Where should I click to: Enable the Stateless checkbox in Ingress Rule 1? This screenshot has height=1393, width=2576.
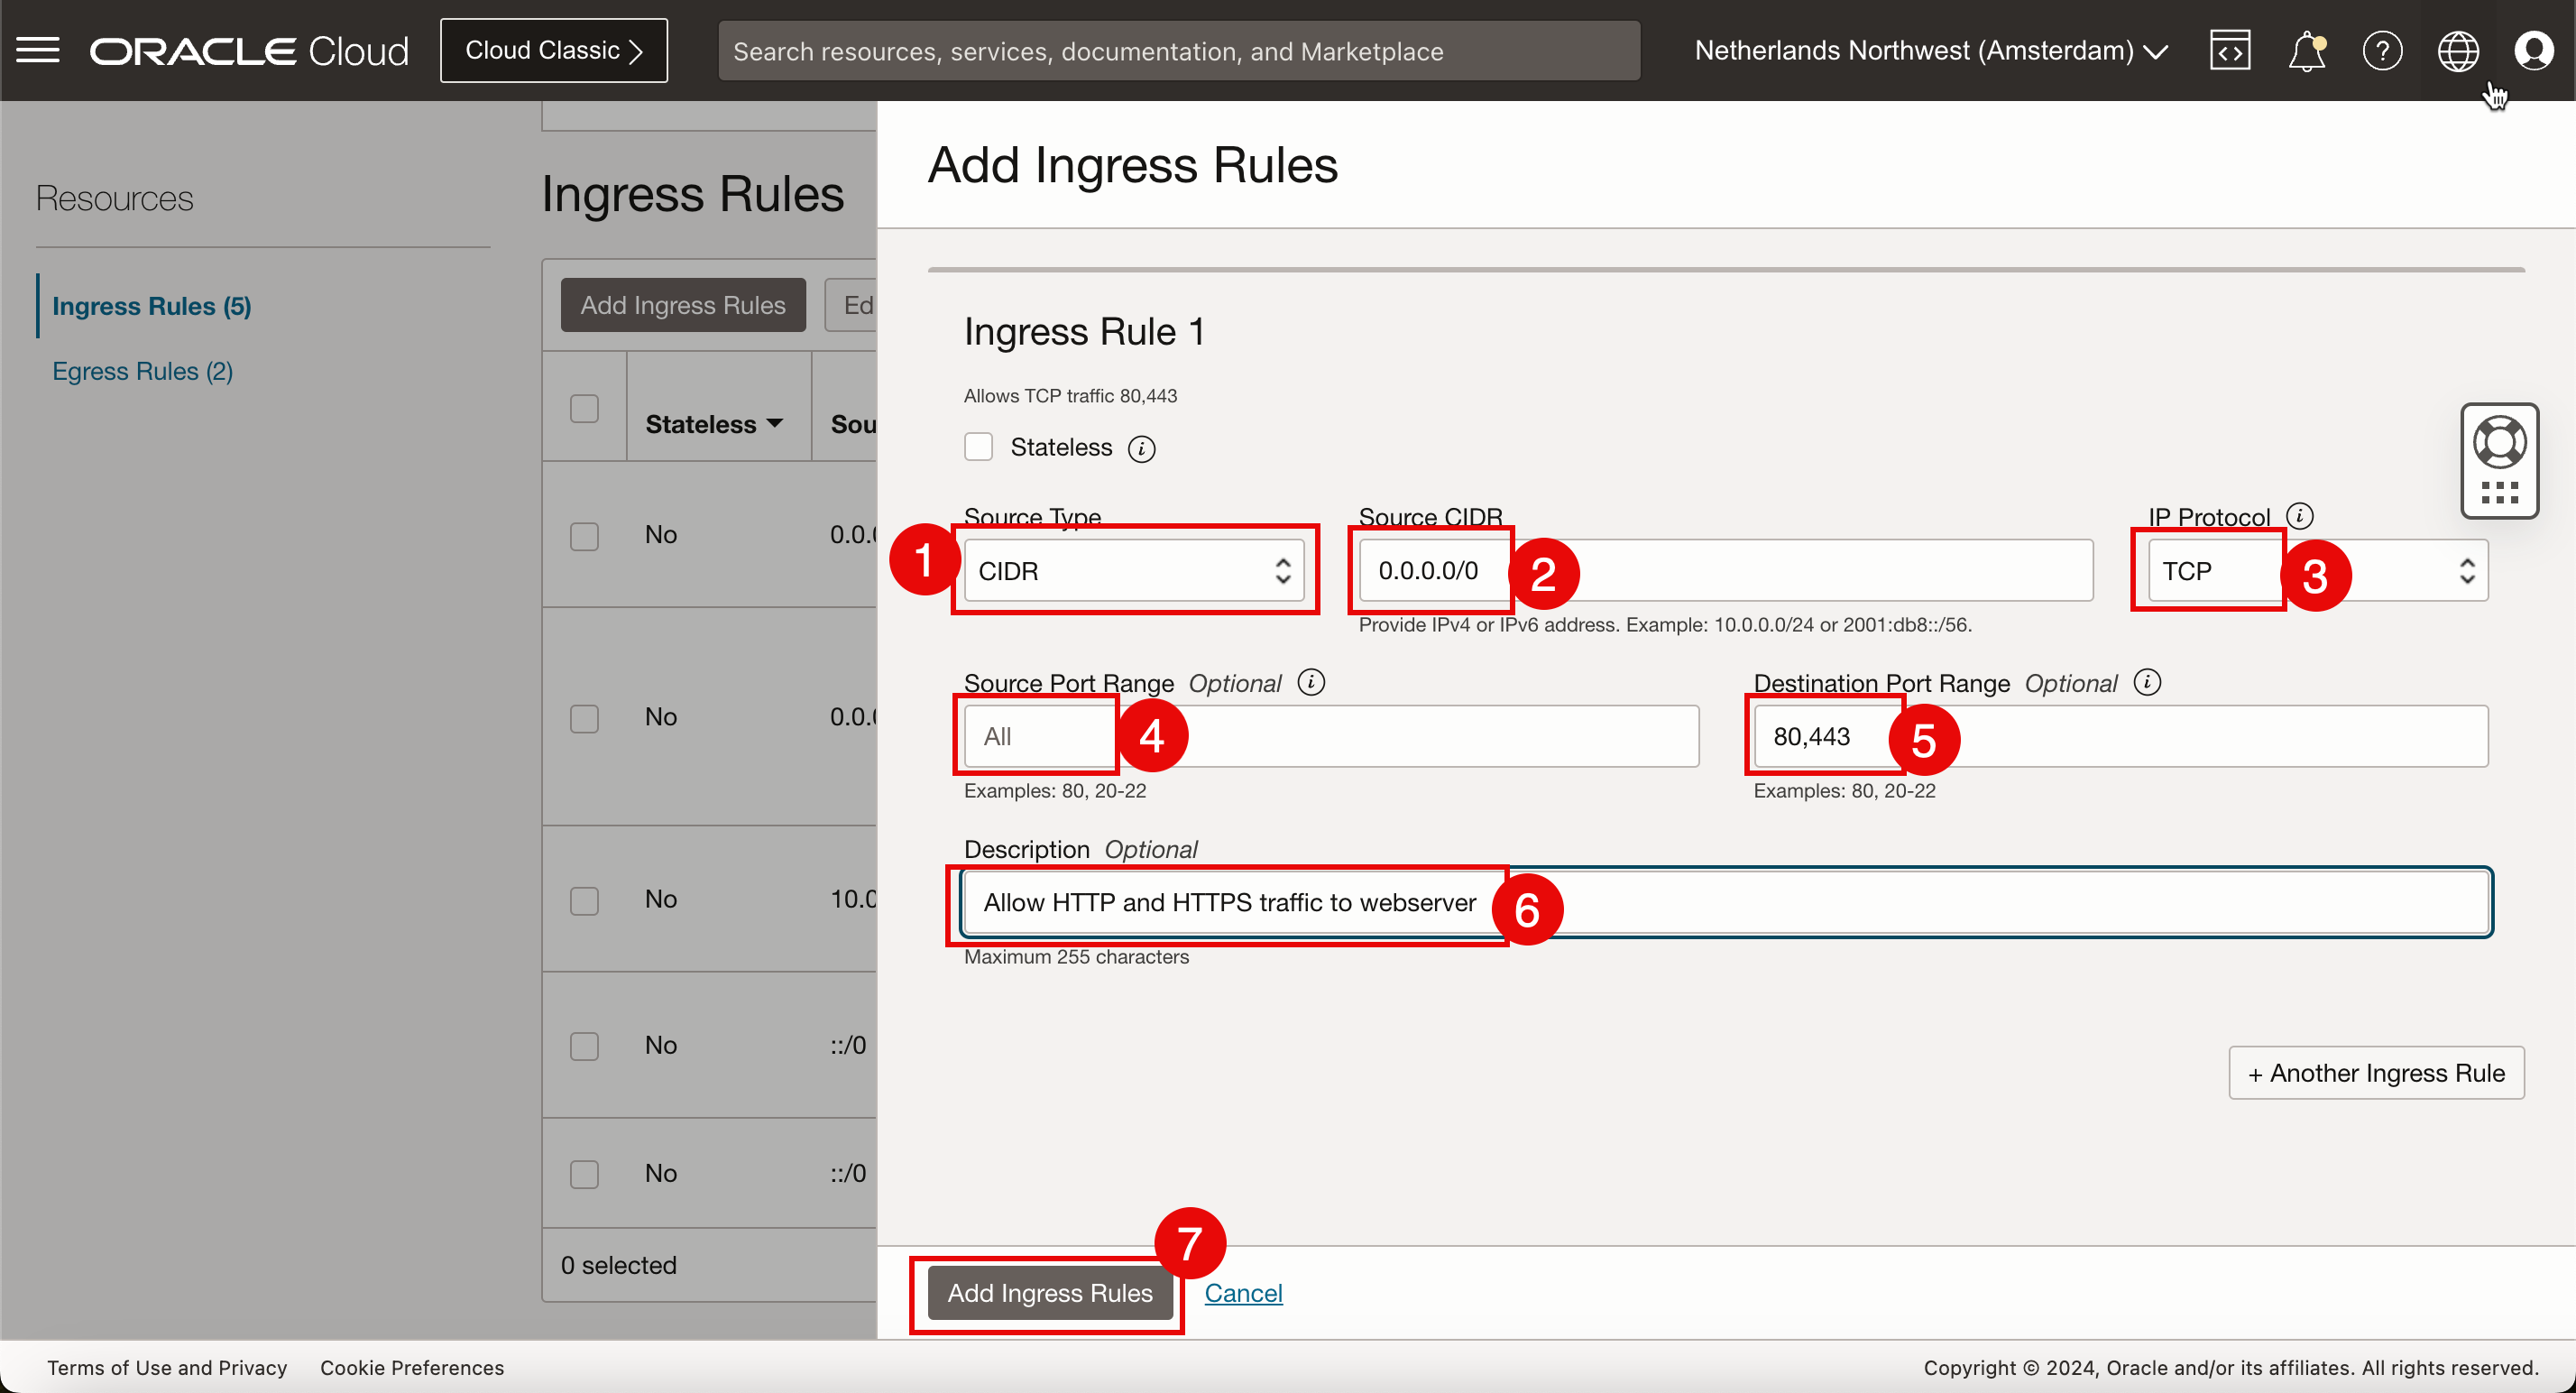click(x=978, y=447)
